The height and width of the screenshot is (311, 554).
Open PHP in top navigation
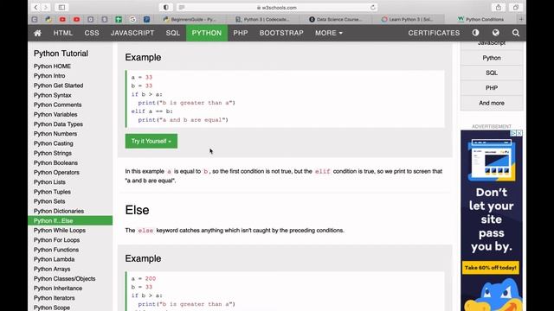[x=241, y=33]
